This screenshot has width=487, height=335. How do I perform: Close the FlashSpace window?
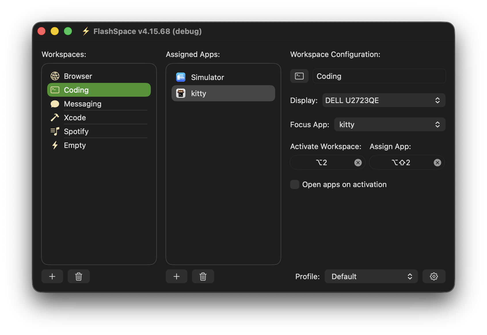click(x=41, y=31)
